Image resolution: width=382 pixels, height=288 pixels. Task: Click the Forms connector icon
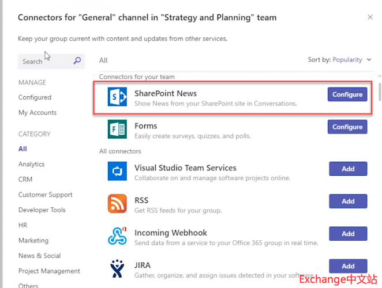tap(117, 129)
